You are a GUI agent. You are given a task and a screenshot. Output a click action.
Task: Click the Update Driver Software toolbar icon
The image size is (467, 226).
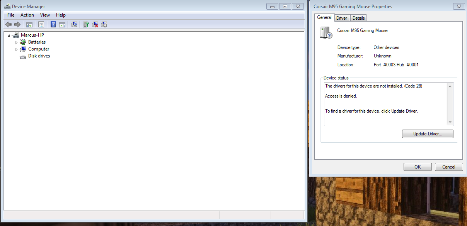click(86, 24)
